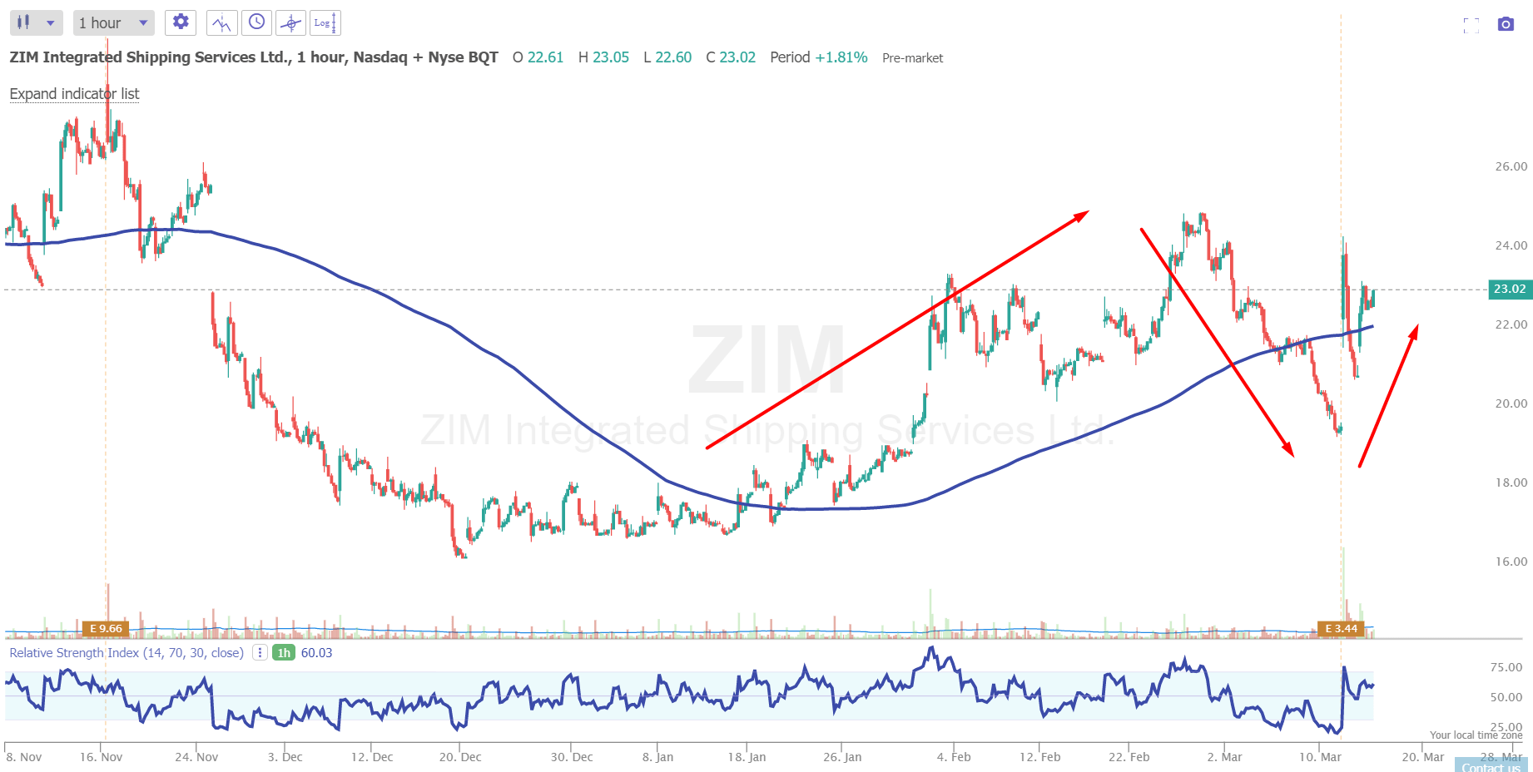Toggle fullscreen chart mode
This screenshot has height=772, width=1533.
[1471, 25]
